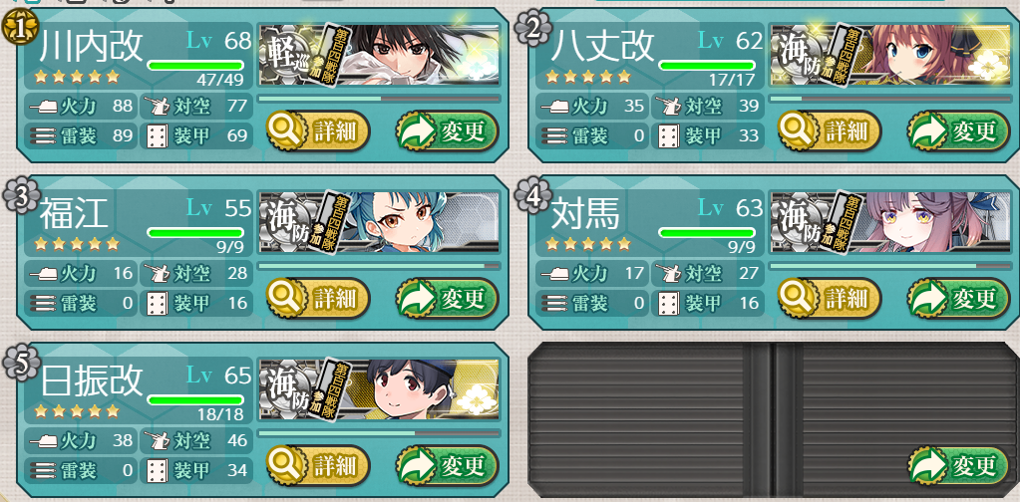The height and width of the screenshot is (502, 1020).
Task: Click 変更 button for 福江
Action: pyautogui.click(x=447, y=298)
